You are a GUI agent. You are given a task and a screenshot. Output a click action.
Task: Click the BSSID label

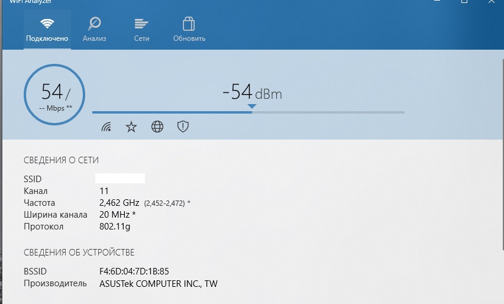click(x=35, y=271)
